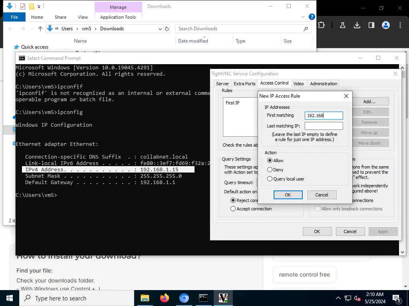Click Apply in TightVNC Service Configuration
409x306 pixels.
(383, 231)
